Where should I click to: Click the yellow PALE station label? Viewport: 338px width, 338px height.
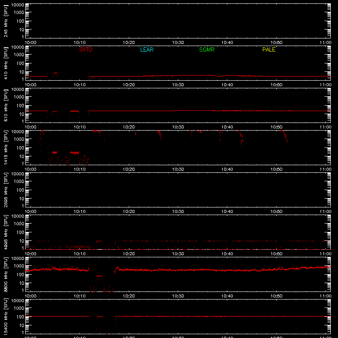click(269, 49)
